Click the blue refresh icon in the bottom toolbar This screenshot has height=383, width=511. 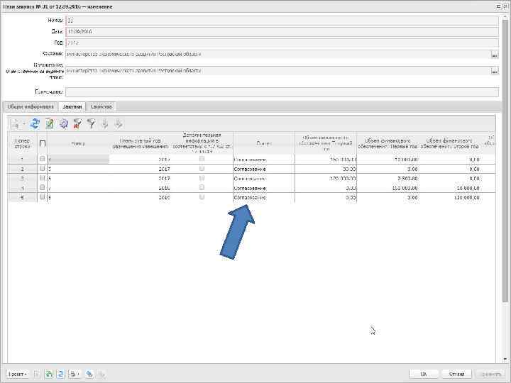[x=60, y=374]
